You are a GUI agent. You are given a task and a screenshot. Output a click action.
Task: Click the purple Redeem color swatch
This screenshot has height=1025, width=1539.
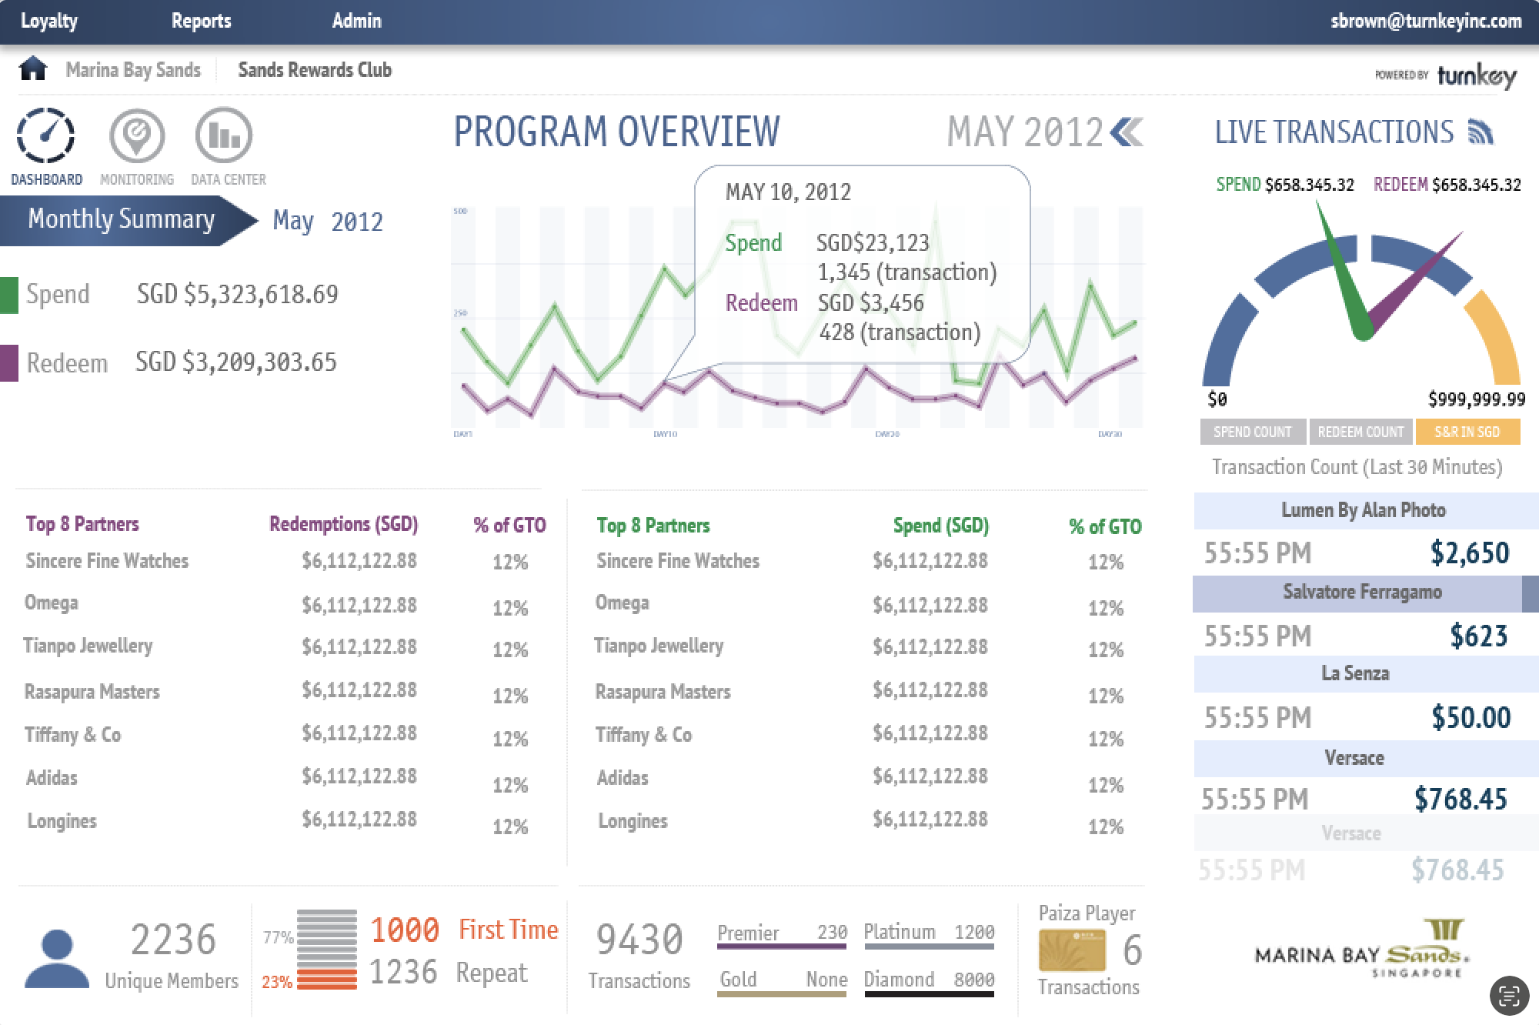(x=9, y=362)
